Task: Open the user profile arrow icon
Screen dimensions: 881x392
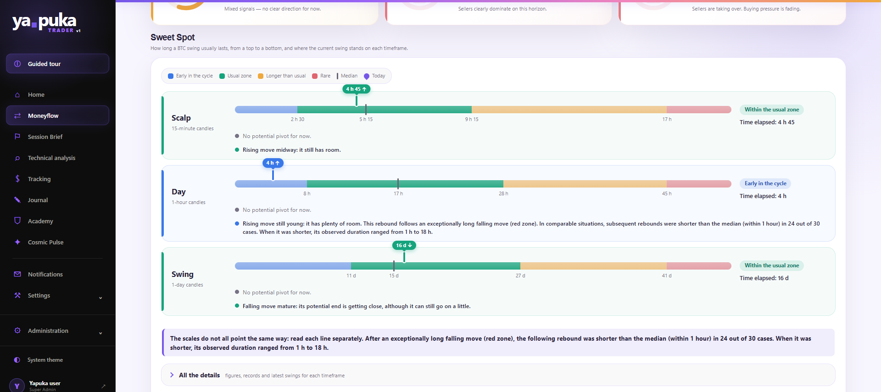Action: (x=103, y=386)
